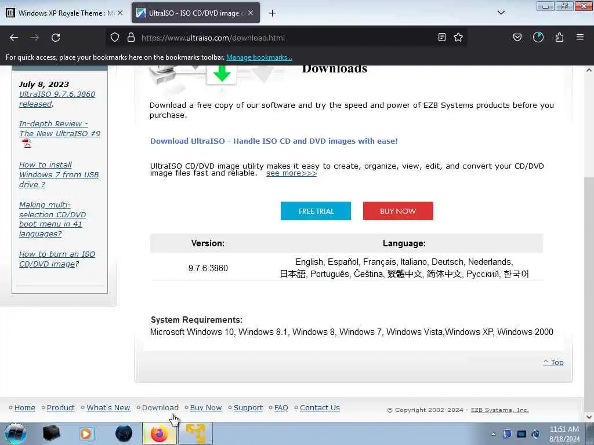Open the Firefox hamburger application menu
The height and width of the screenshot is (445, 594).
(x=580, y=37)
